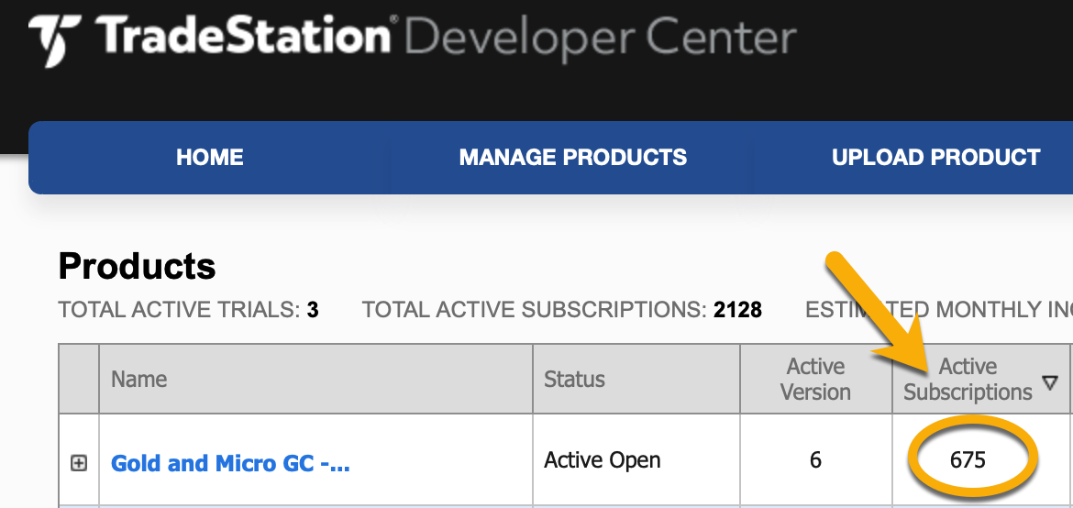Sort by Active Subscriptions column header text
This screenshot has height=508, width=1073.
(968, 380)
